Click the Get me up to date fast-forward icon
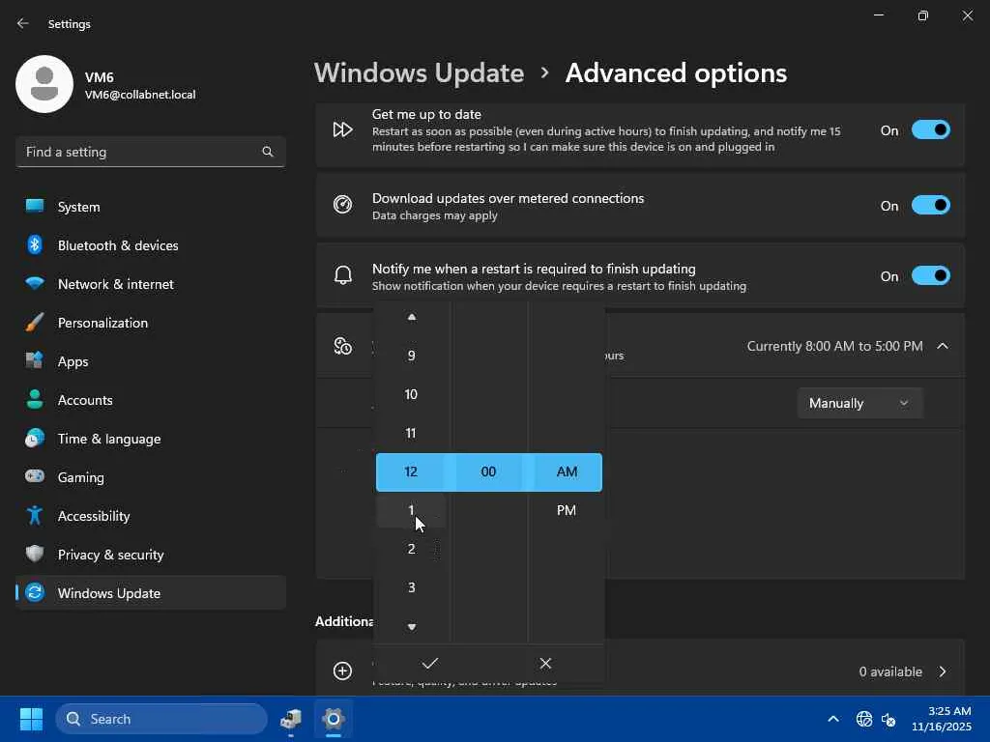The height and width of the screenshot is (742, 990). pos(342,130)
